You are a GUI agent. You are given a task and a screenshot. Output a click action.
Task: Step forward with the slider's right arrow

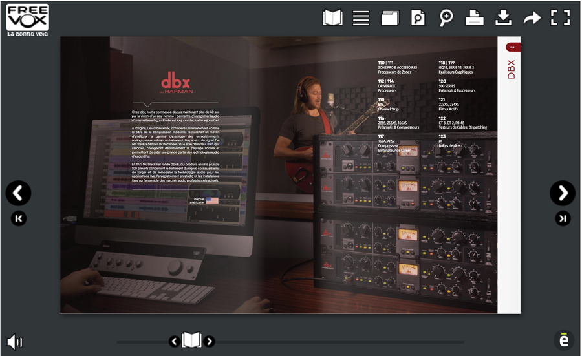coord(210,341)
